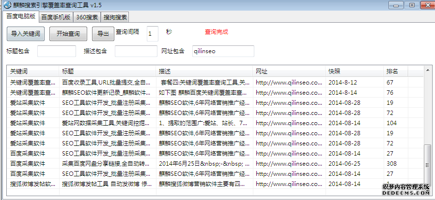Click the 网址包含 field containing qilinseo
Viewport: 435px width, 200px height.
tap(222, 51)
